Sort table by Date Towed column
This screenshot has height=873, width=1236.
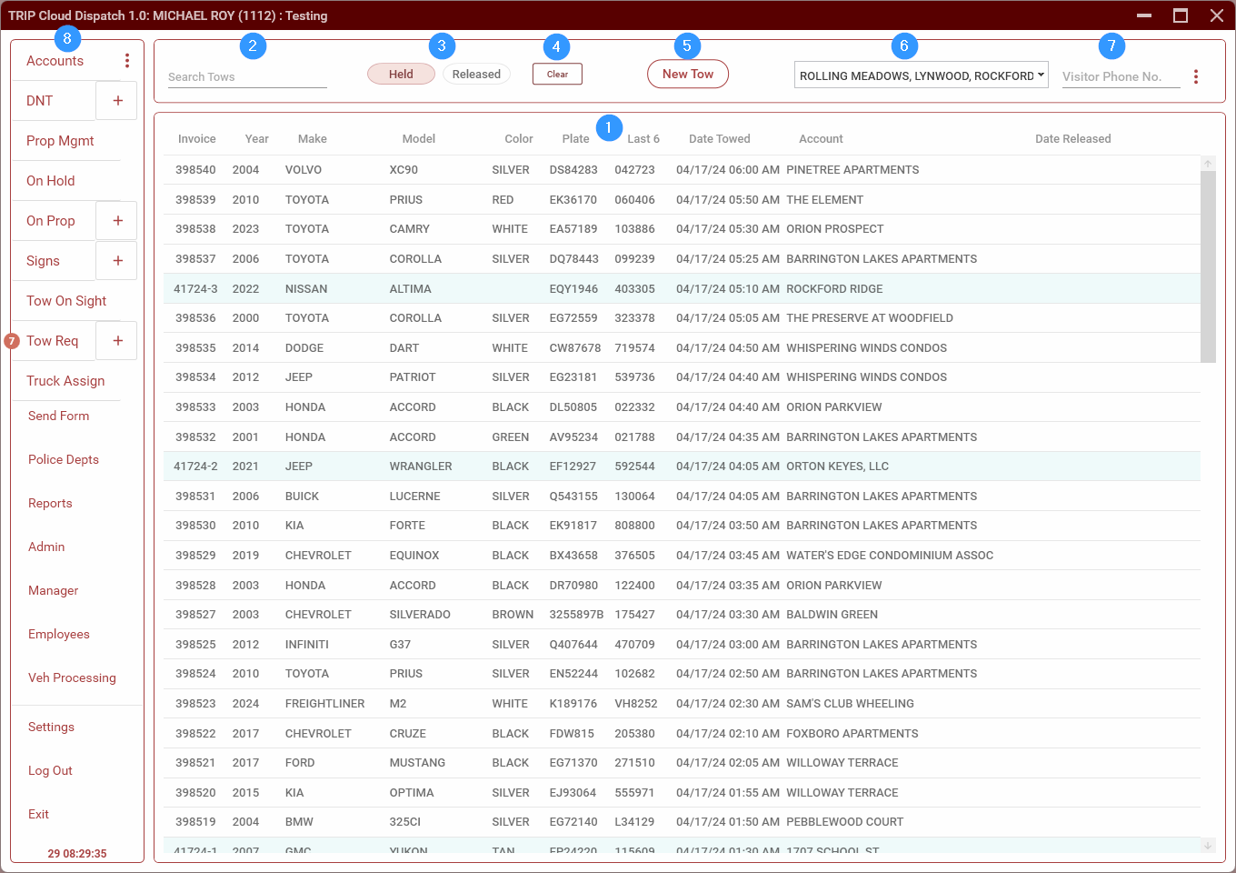[x=719, y=139]
